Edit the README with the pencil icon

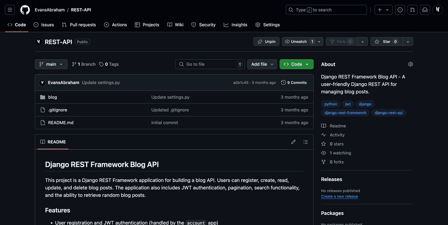[293, 142]
